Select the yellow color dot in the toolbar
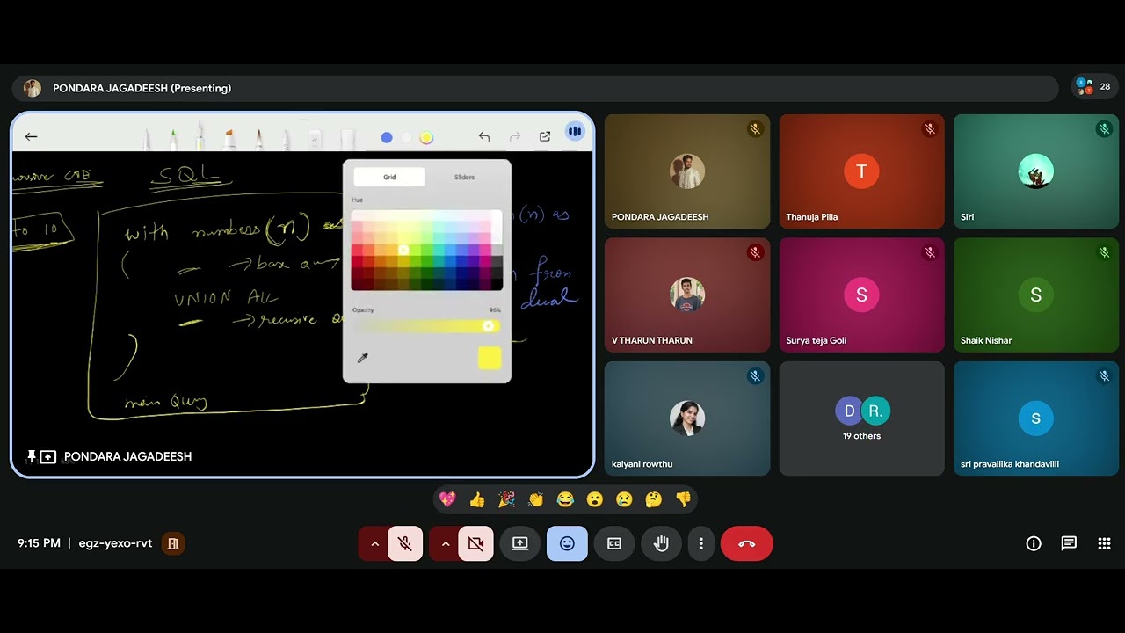 pyautogui.click(x=426, y=137)
